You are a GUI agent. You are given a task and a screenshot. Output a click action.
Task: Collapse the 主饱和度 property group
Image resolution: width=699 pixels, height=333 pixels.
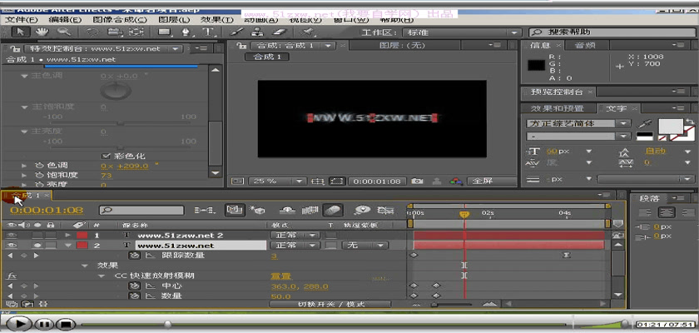coord(24,107)
